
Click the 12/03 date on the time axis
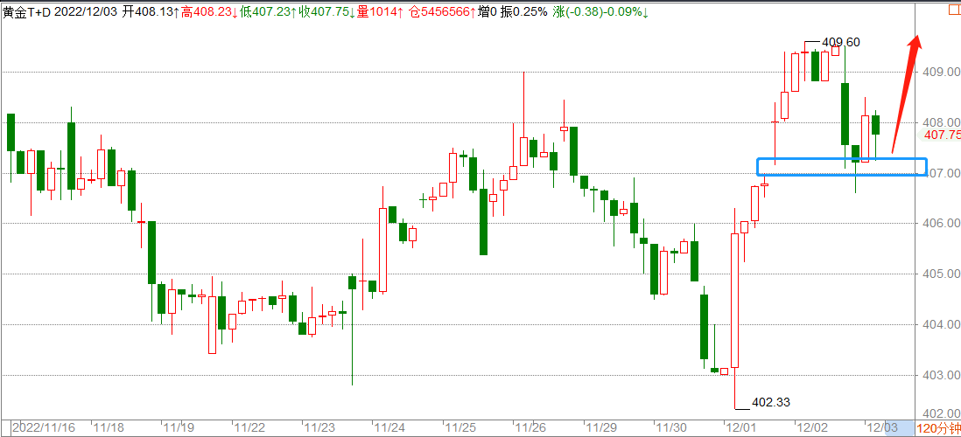[881, 427]
